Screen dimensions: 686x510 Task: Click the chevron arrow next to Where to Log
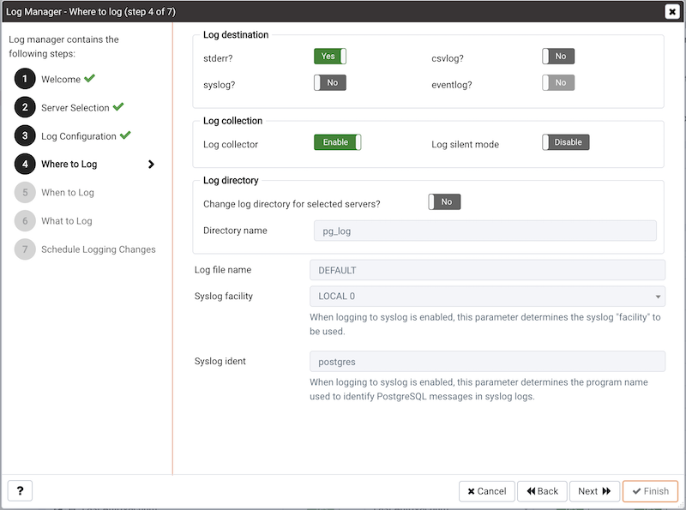151,164
